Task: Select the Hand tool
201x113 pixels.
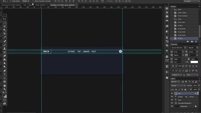Action: click(5, 86)
